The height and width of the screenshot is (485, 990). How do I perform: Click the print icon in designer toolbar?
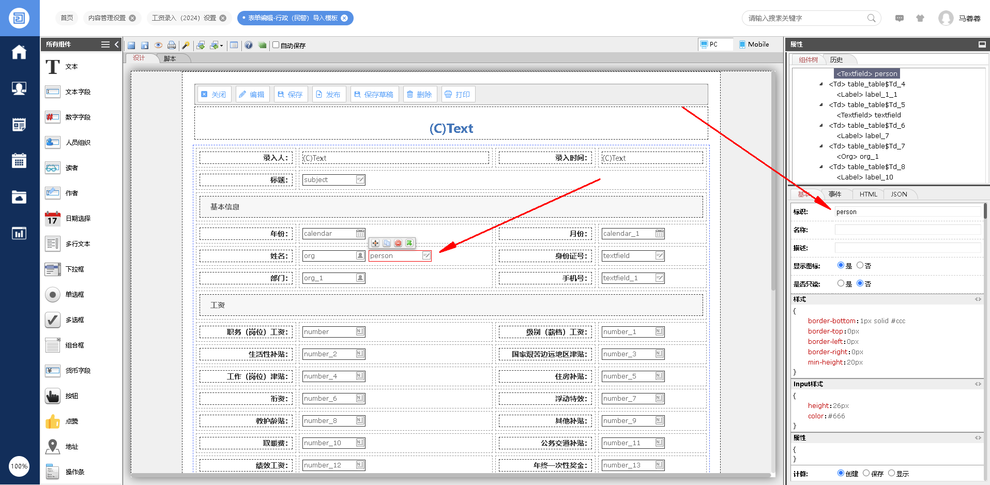point(172,46)
